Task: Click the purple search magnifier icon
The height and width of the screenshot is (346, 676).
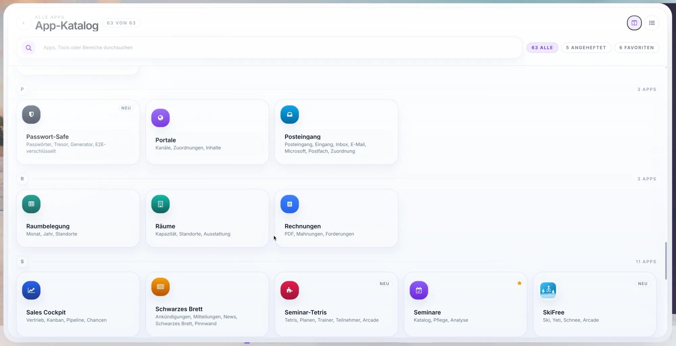Action: pos(29,48)
